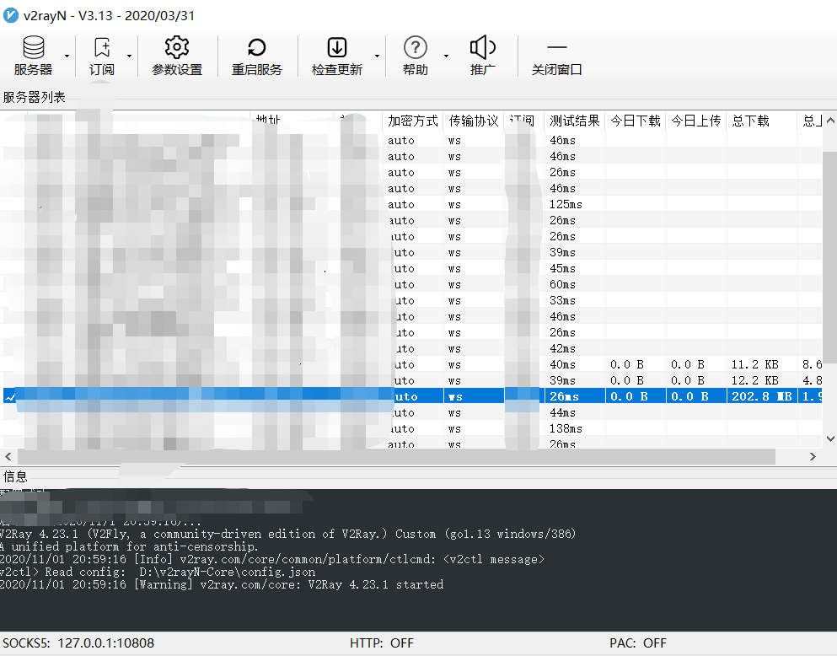The width and height of the screenshot is (837, 656).
Task: Click the 'A unified platform for anti-censorship.' log line
Action: 129,546
